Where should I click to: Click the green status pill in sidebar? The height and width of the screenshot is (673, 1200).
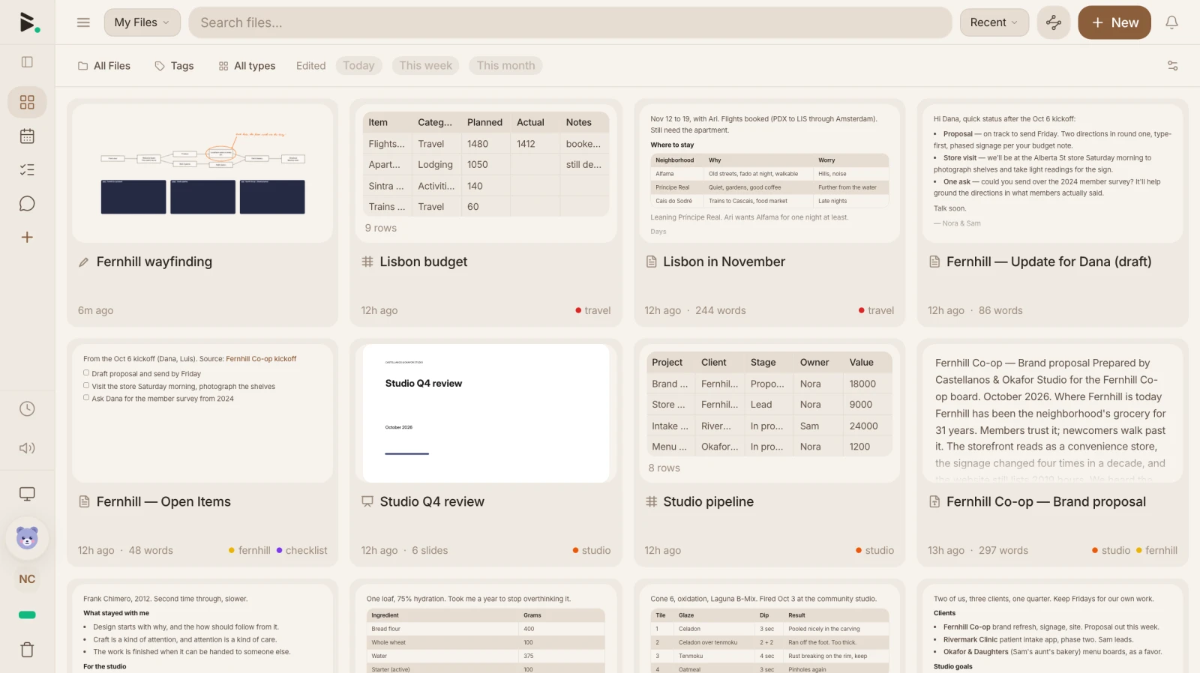pyautogui.click(x=27, y=615)
